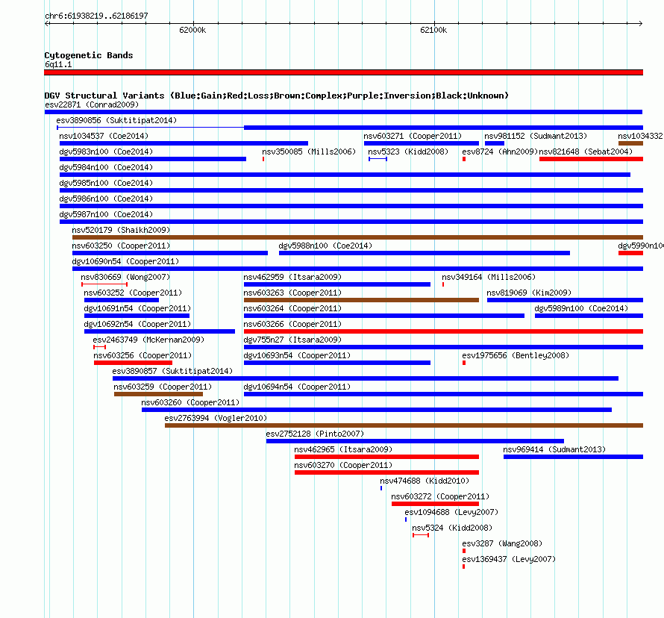664x618 pixels.
Task: Open nsv603252 (Cooper2011) label
Action: point(133,293)
